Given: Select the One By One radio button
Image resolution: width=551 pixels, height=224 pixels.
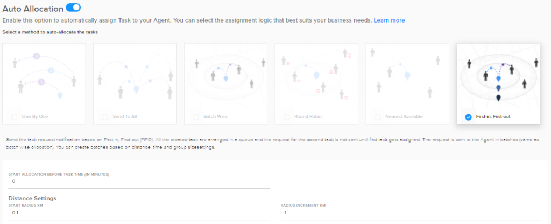Looking at the screenshot, I should click(14, 116).
